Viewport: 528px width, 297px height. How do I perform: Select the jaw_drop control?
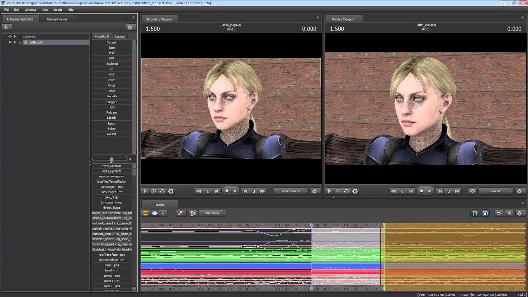(x=112, y=197)
